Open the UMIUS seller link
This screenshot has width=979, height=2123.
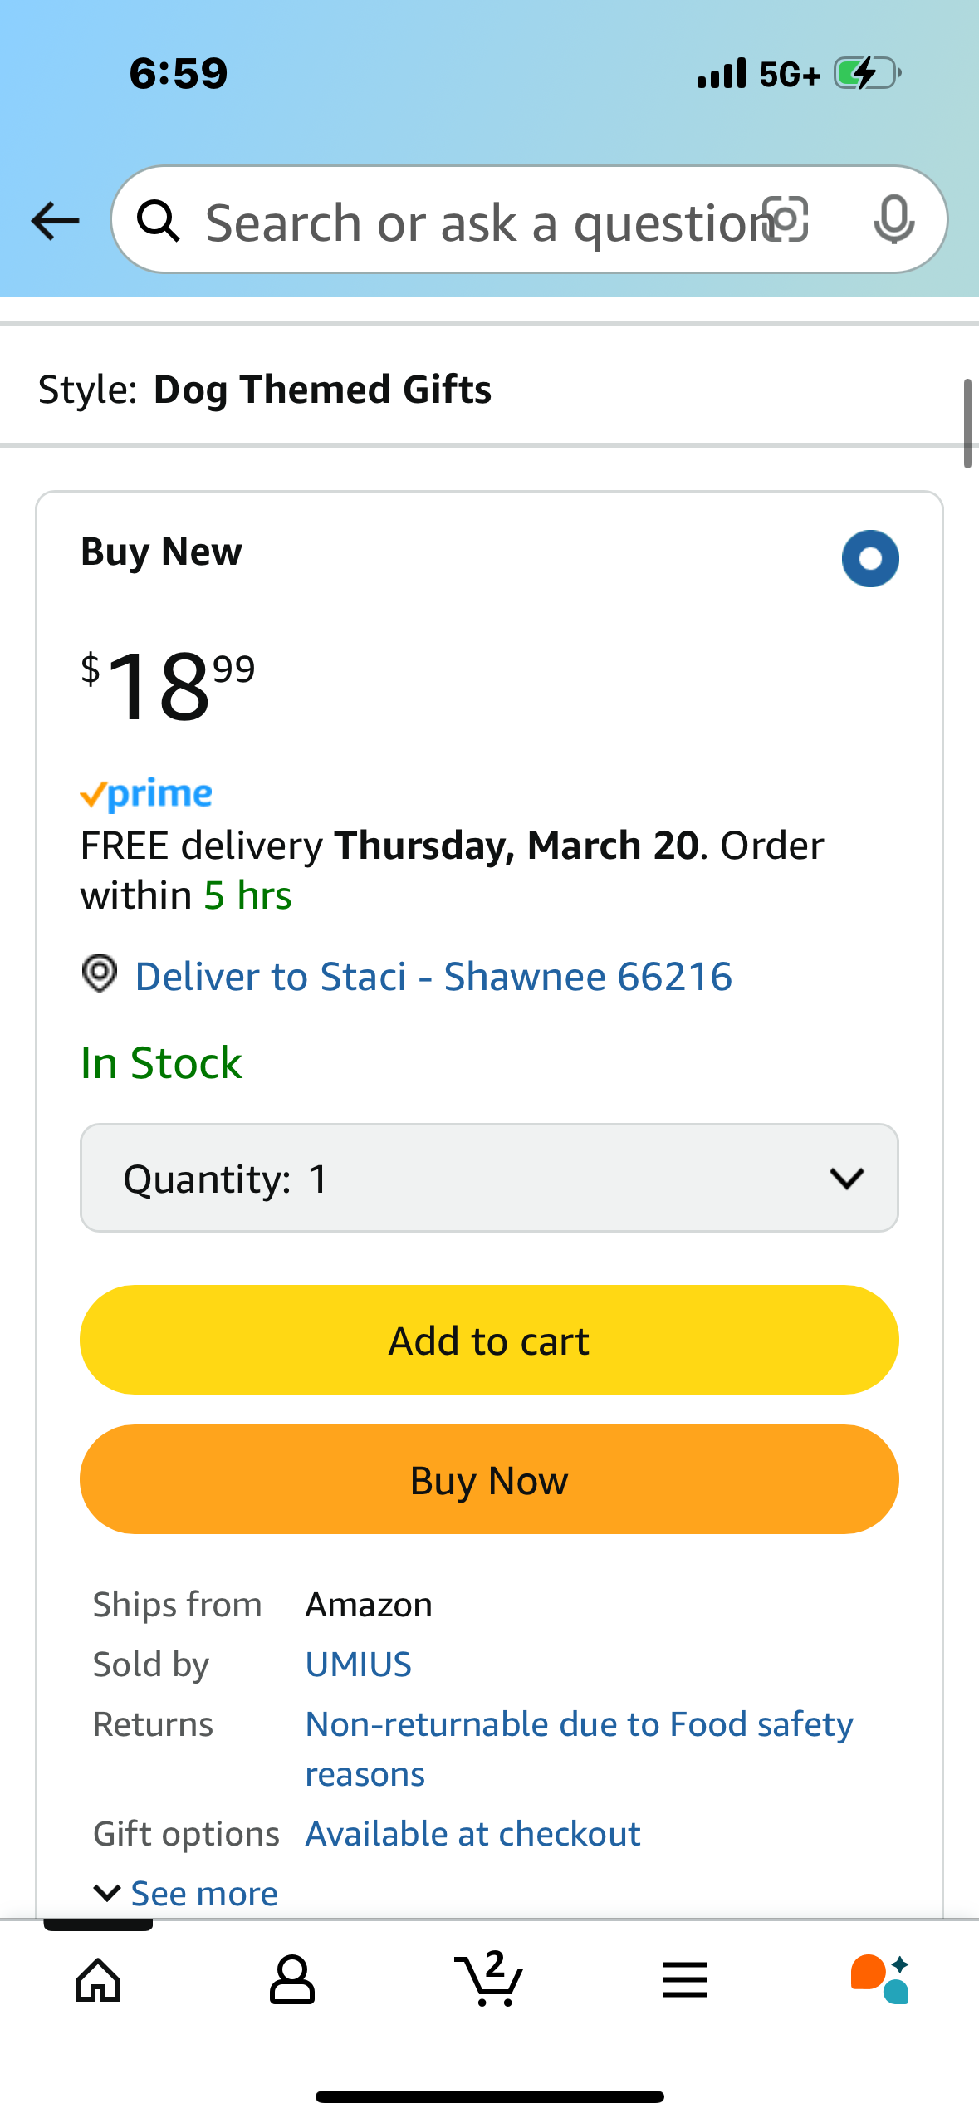click(359, 1664)
